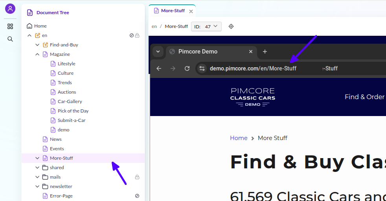Click the Home breadcrumb link

pos(239,138)
